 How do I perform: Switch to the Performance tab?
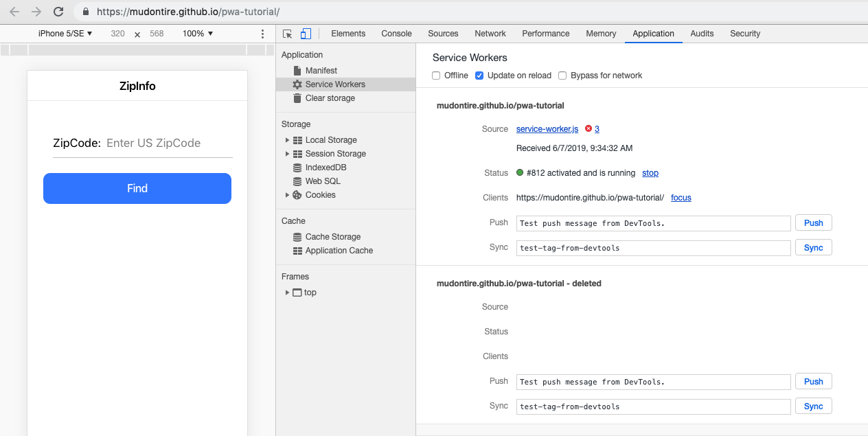click(x=546, y=34)
